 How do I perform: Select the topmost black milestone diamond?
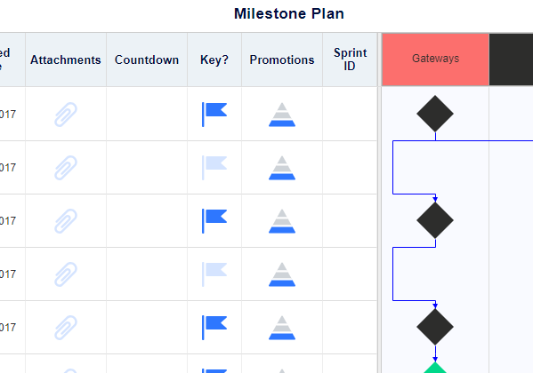click(435, 114)
